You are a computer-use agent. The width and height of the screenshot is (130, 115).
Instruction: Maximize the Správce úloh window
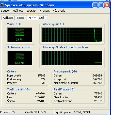[101, 5]
